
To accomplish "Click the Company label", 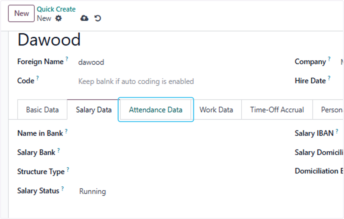I will 310,62.
